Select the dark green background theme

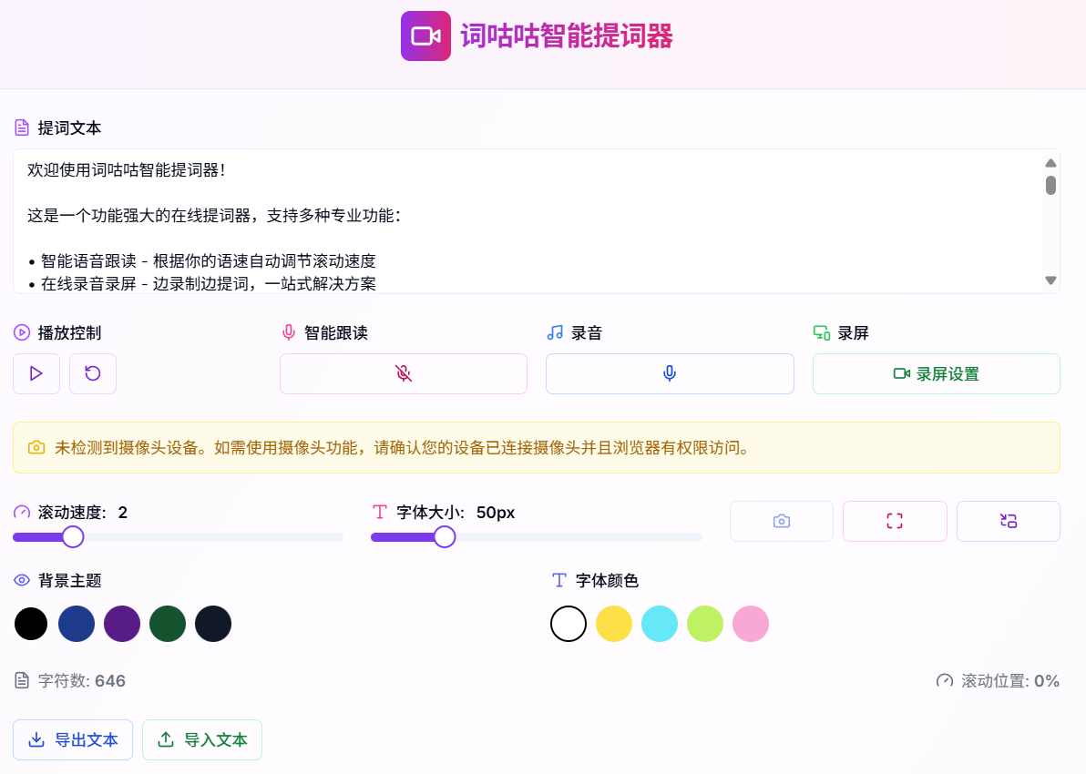tap(168, 624)
